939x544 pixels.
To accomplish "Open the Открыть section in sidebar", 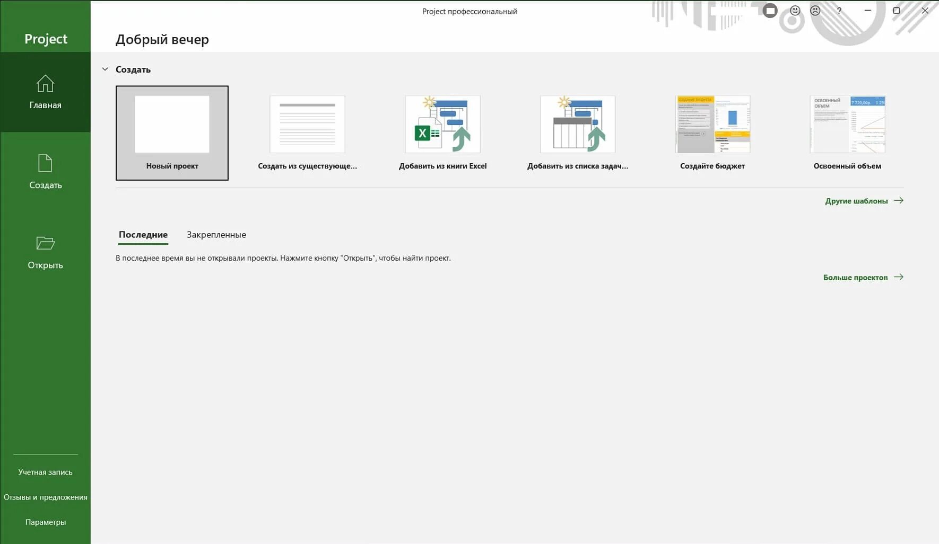I will point(45,252).
